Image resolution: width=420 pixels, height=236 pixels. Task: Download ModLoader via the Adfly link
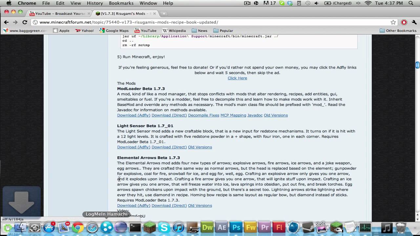134,115
